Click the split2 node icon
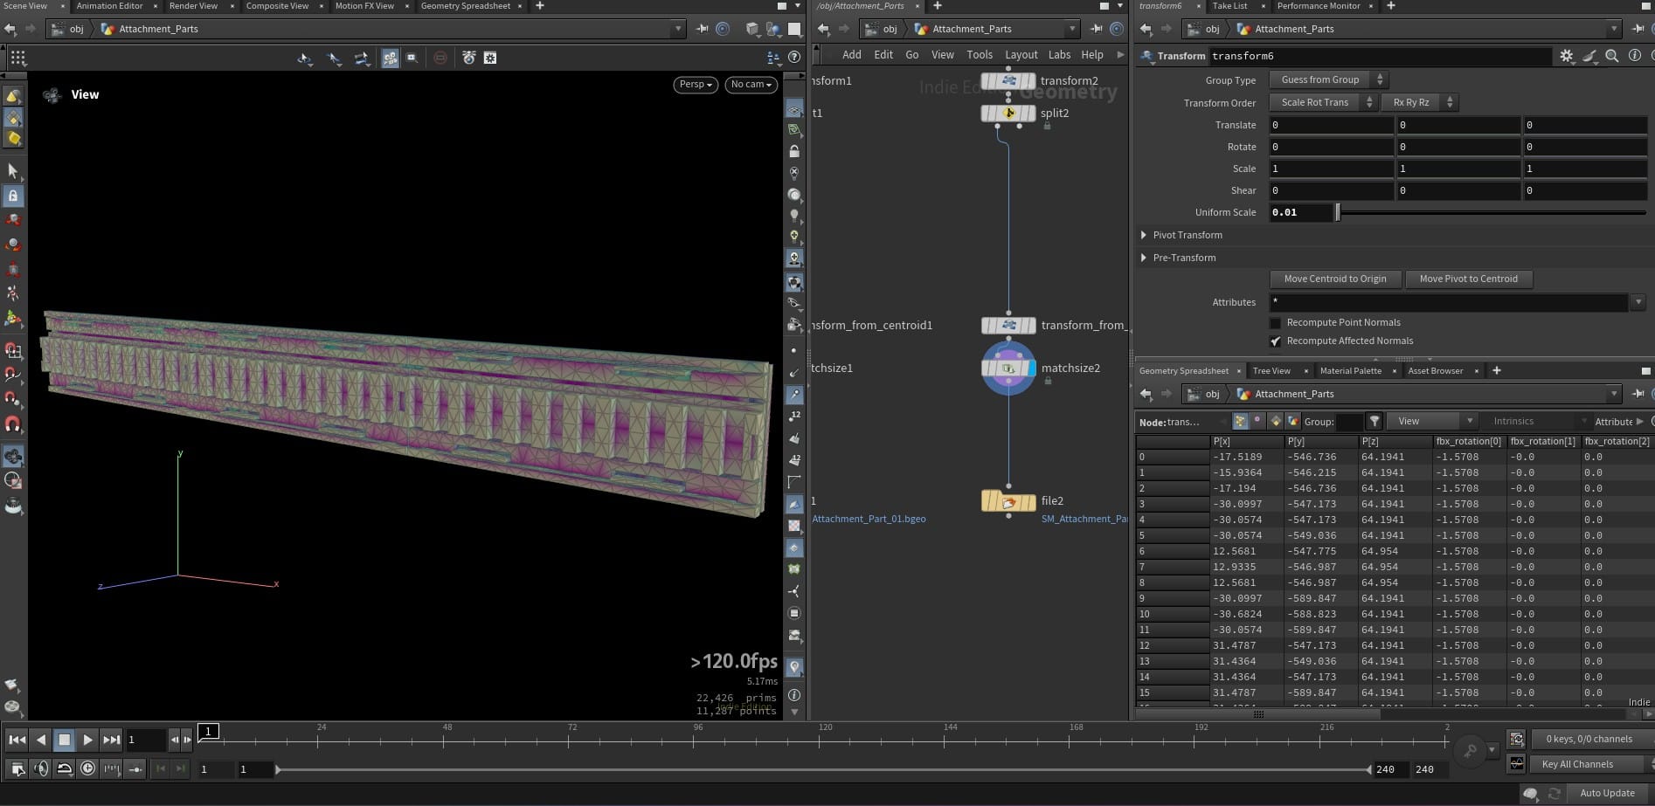Image resolution: width=1655 pixels, height=806 pixels. pyautogui.click(x=1008, y=114)
